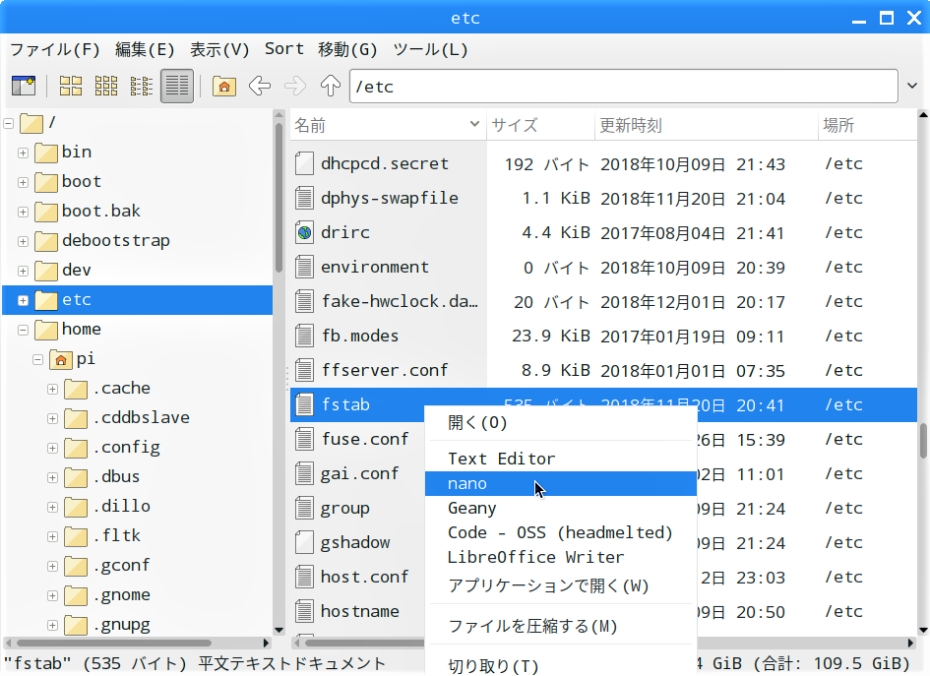Expand the .cache folder tree node
The image size is (930, 676).
(53, 389)
